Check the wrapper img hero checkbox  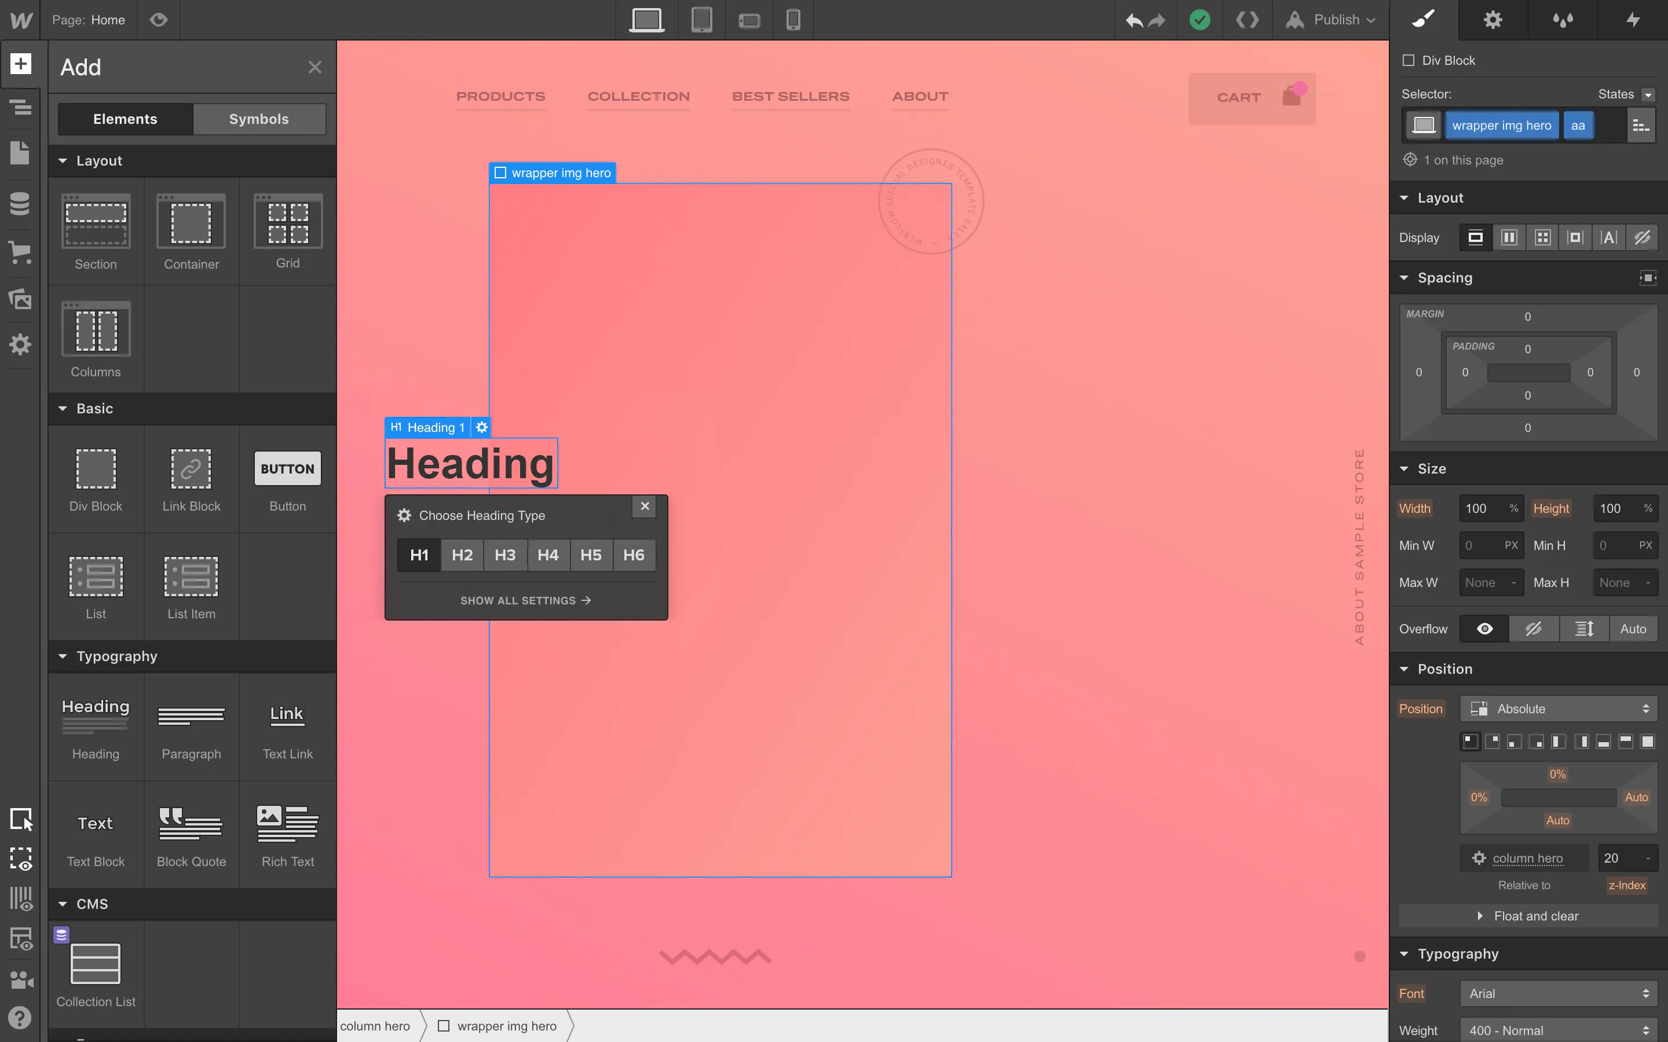500,173
